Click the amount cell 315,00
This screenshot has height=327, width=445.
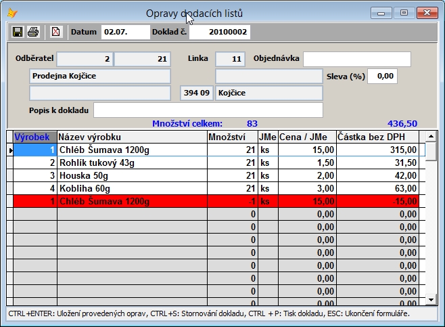(x=378, y=150)
